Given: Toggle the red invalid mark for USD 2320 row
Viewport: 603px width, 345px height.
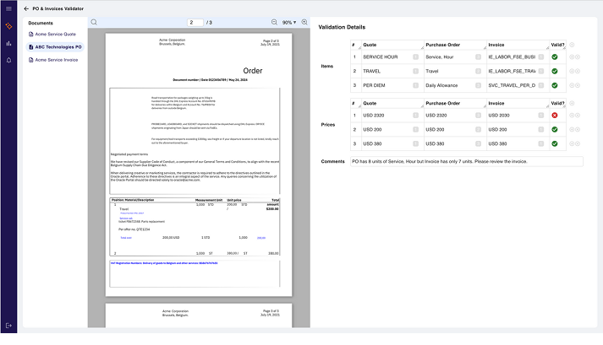Looking at the screenshot, I should [x=553, y=116].
